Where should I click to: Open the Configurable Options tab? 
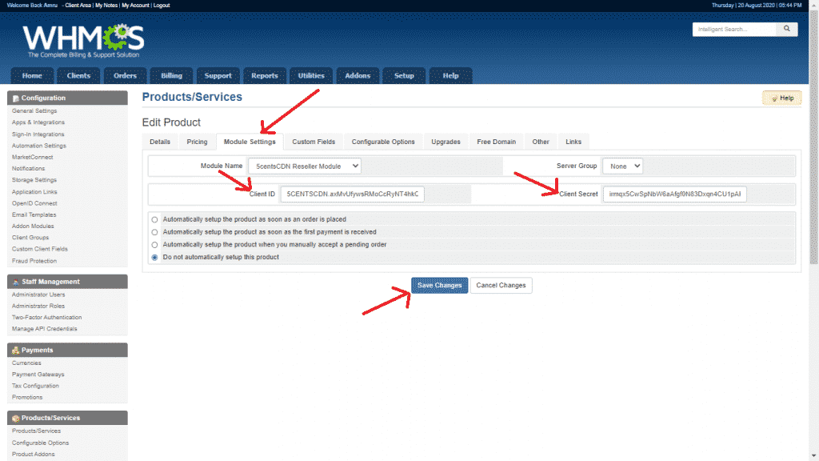pos(383,142)
